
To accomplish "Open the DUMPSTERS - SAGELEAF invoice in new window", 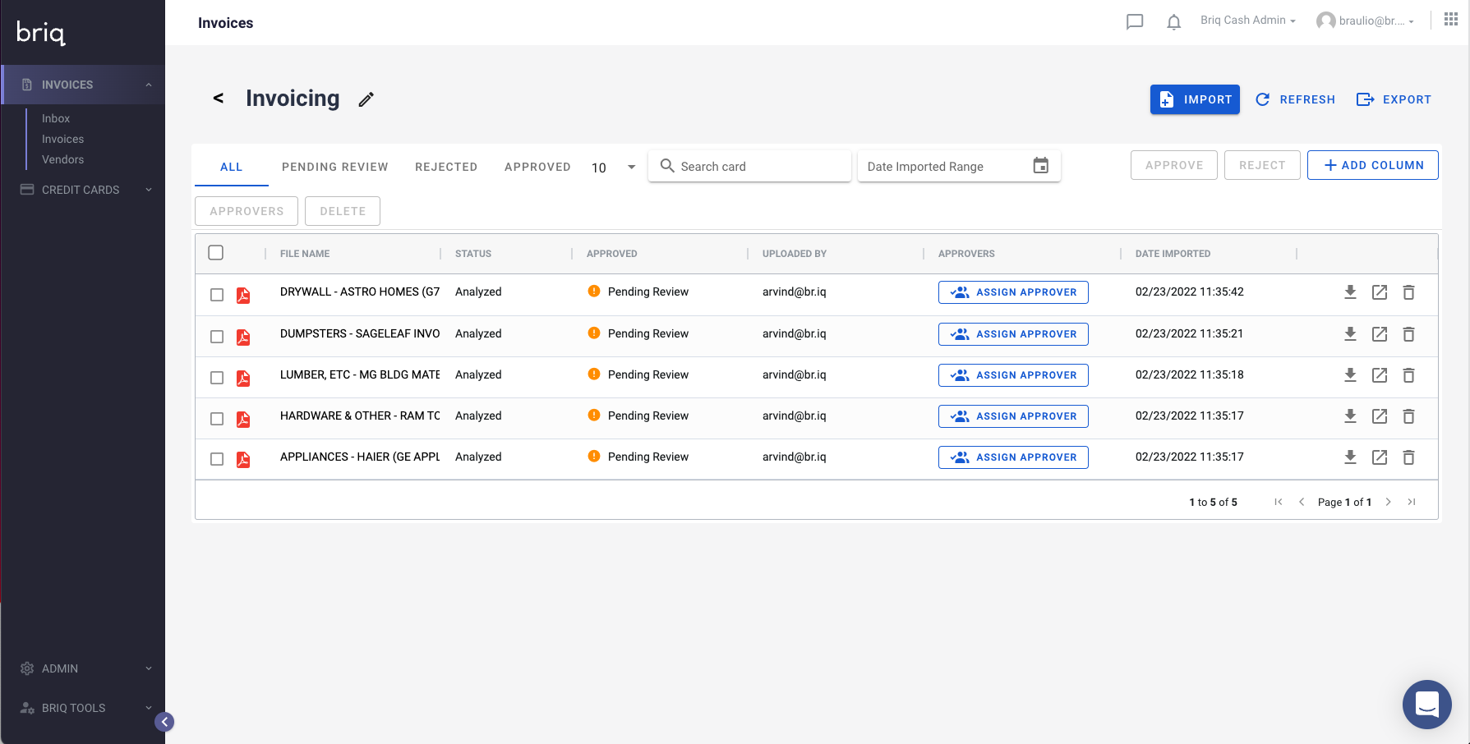I will [1380, 333].
